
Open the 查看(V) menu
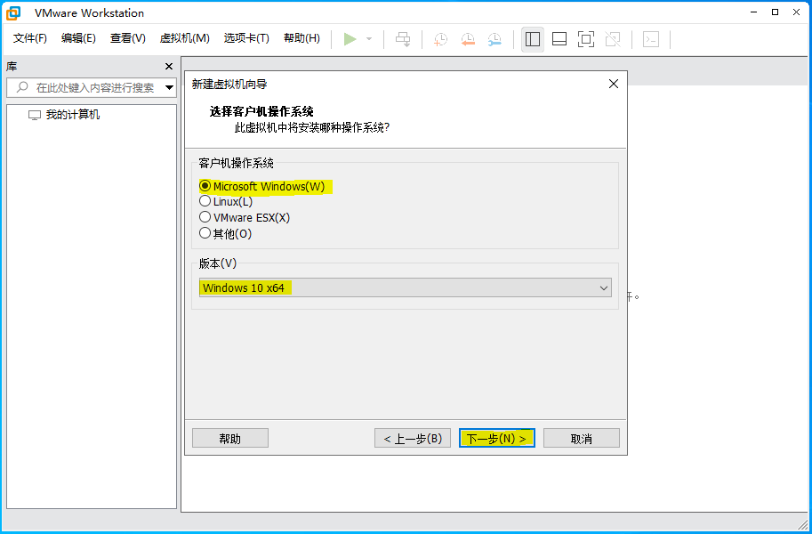(x=127, y=38)
